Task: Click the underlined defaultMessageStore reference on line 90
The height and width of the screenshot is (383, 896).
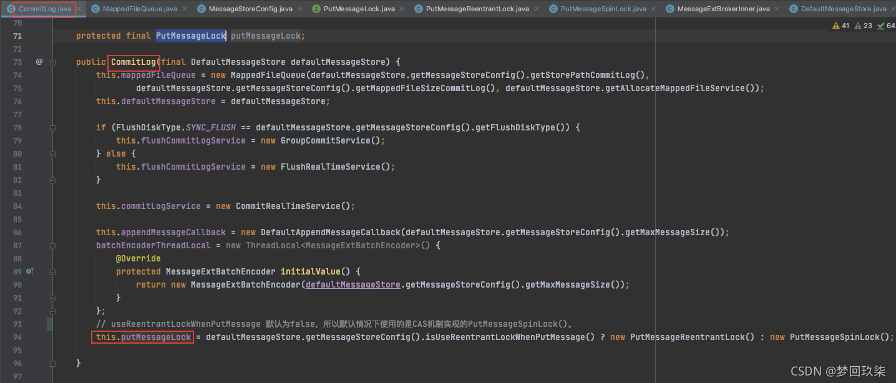Action: coord(353,284)
